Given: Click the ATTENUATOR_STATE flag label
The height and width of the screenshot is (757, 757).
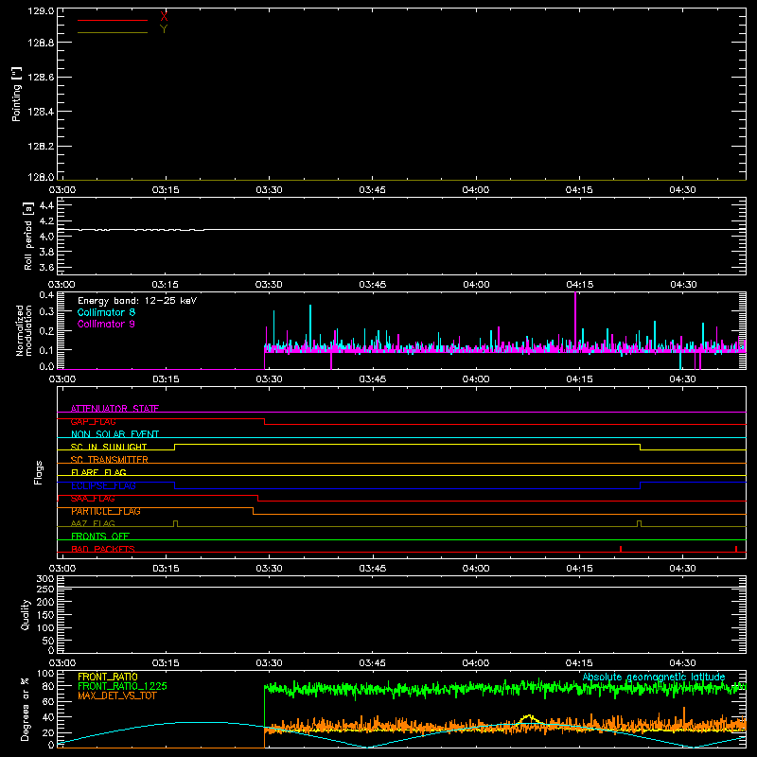Looking at the screenshot, I should pyautogui.click(x=114, y=409).
